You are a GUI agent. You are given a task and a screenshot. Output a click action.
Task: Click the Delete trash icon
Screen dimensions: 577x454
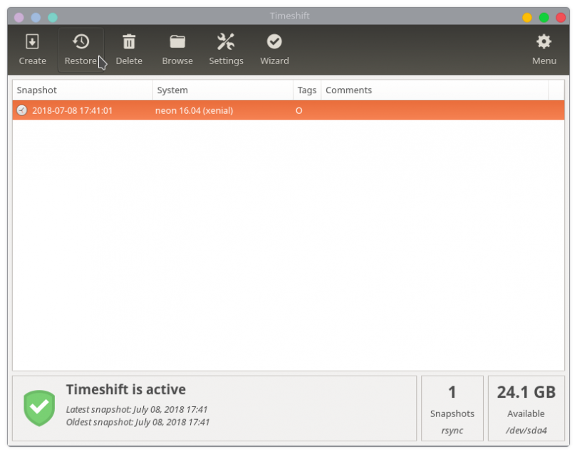(129, 41)
